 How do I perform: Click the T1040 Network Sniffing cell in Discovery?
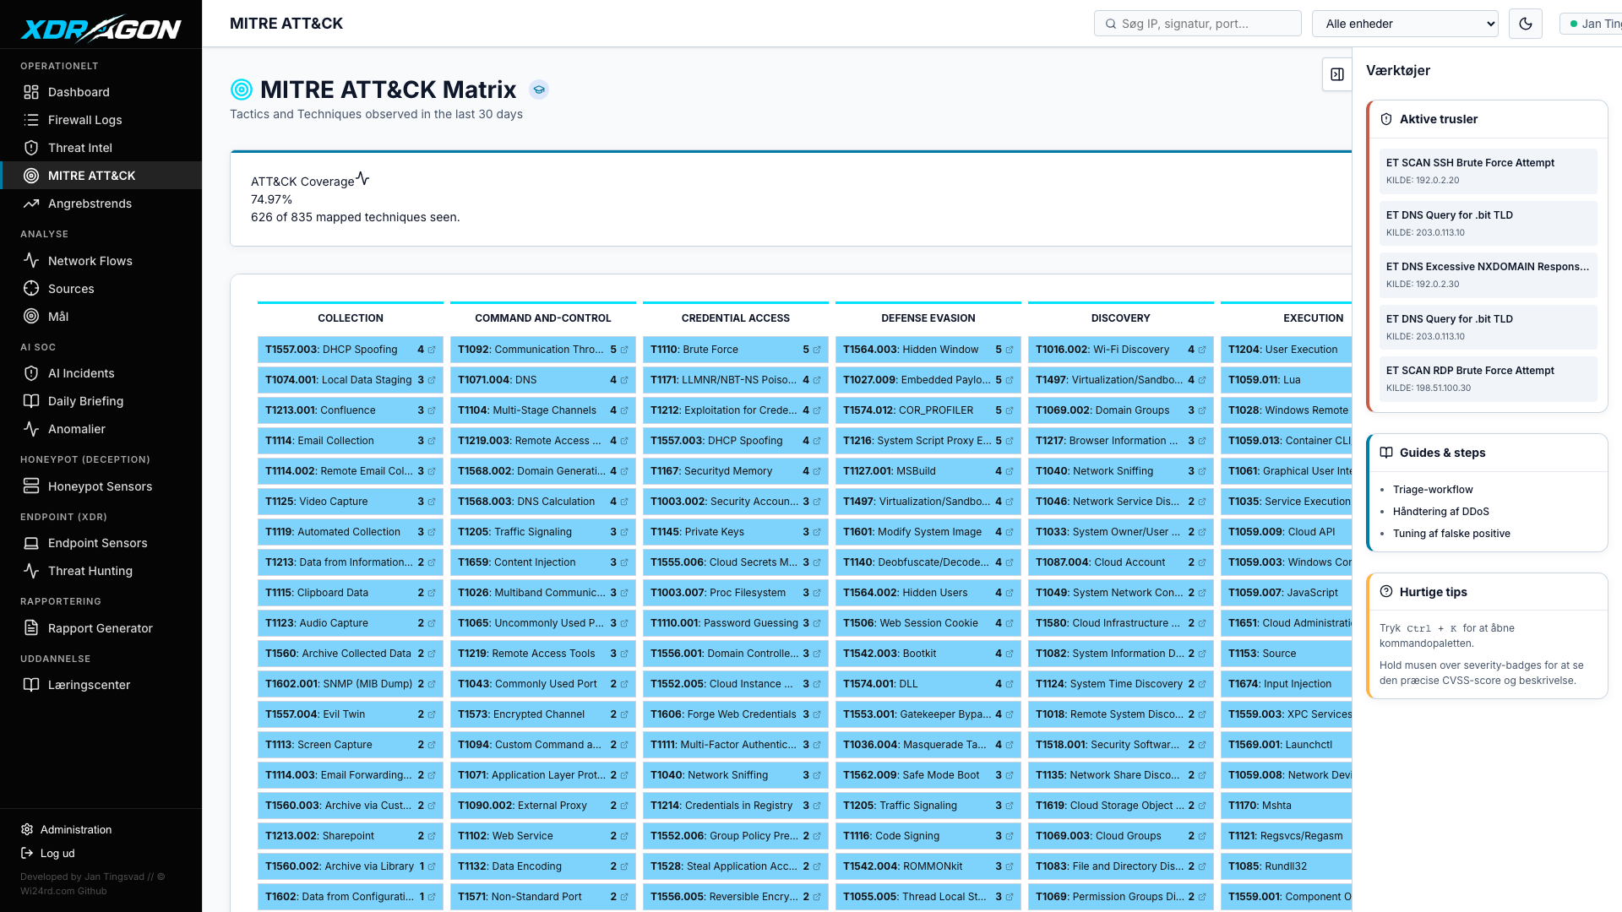tap(1121, 471)
